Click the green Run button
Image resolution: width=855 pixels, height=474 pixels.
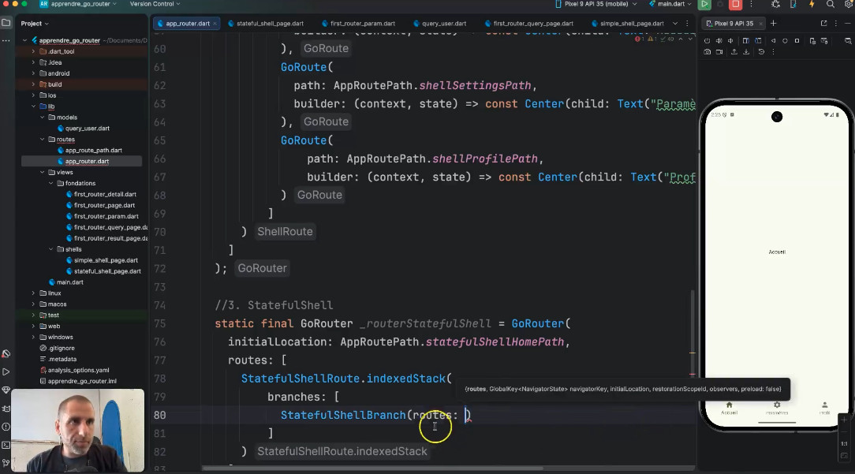[704, 4]
